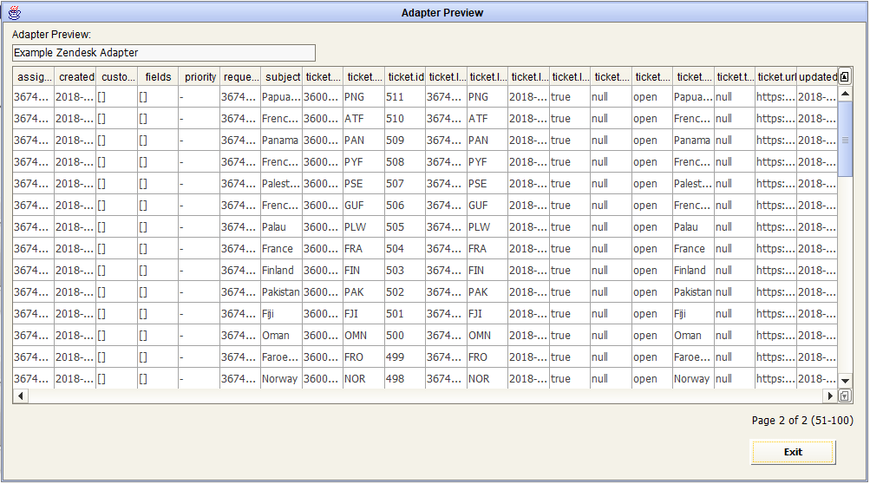Select the fields column header
Screen dimensions: 870x484
158,76
